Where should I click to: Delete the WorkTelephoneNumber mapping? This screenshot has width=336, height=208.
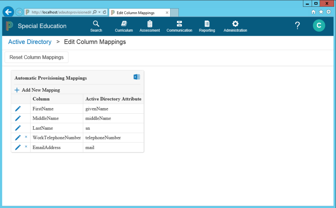point(26,137)
